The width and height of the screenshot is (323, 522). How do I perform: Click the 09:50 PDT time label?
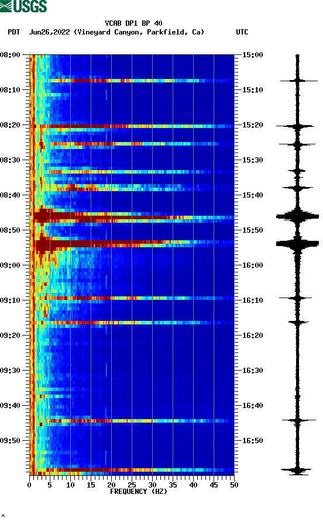tap(11, 440)
